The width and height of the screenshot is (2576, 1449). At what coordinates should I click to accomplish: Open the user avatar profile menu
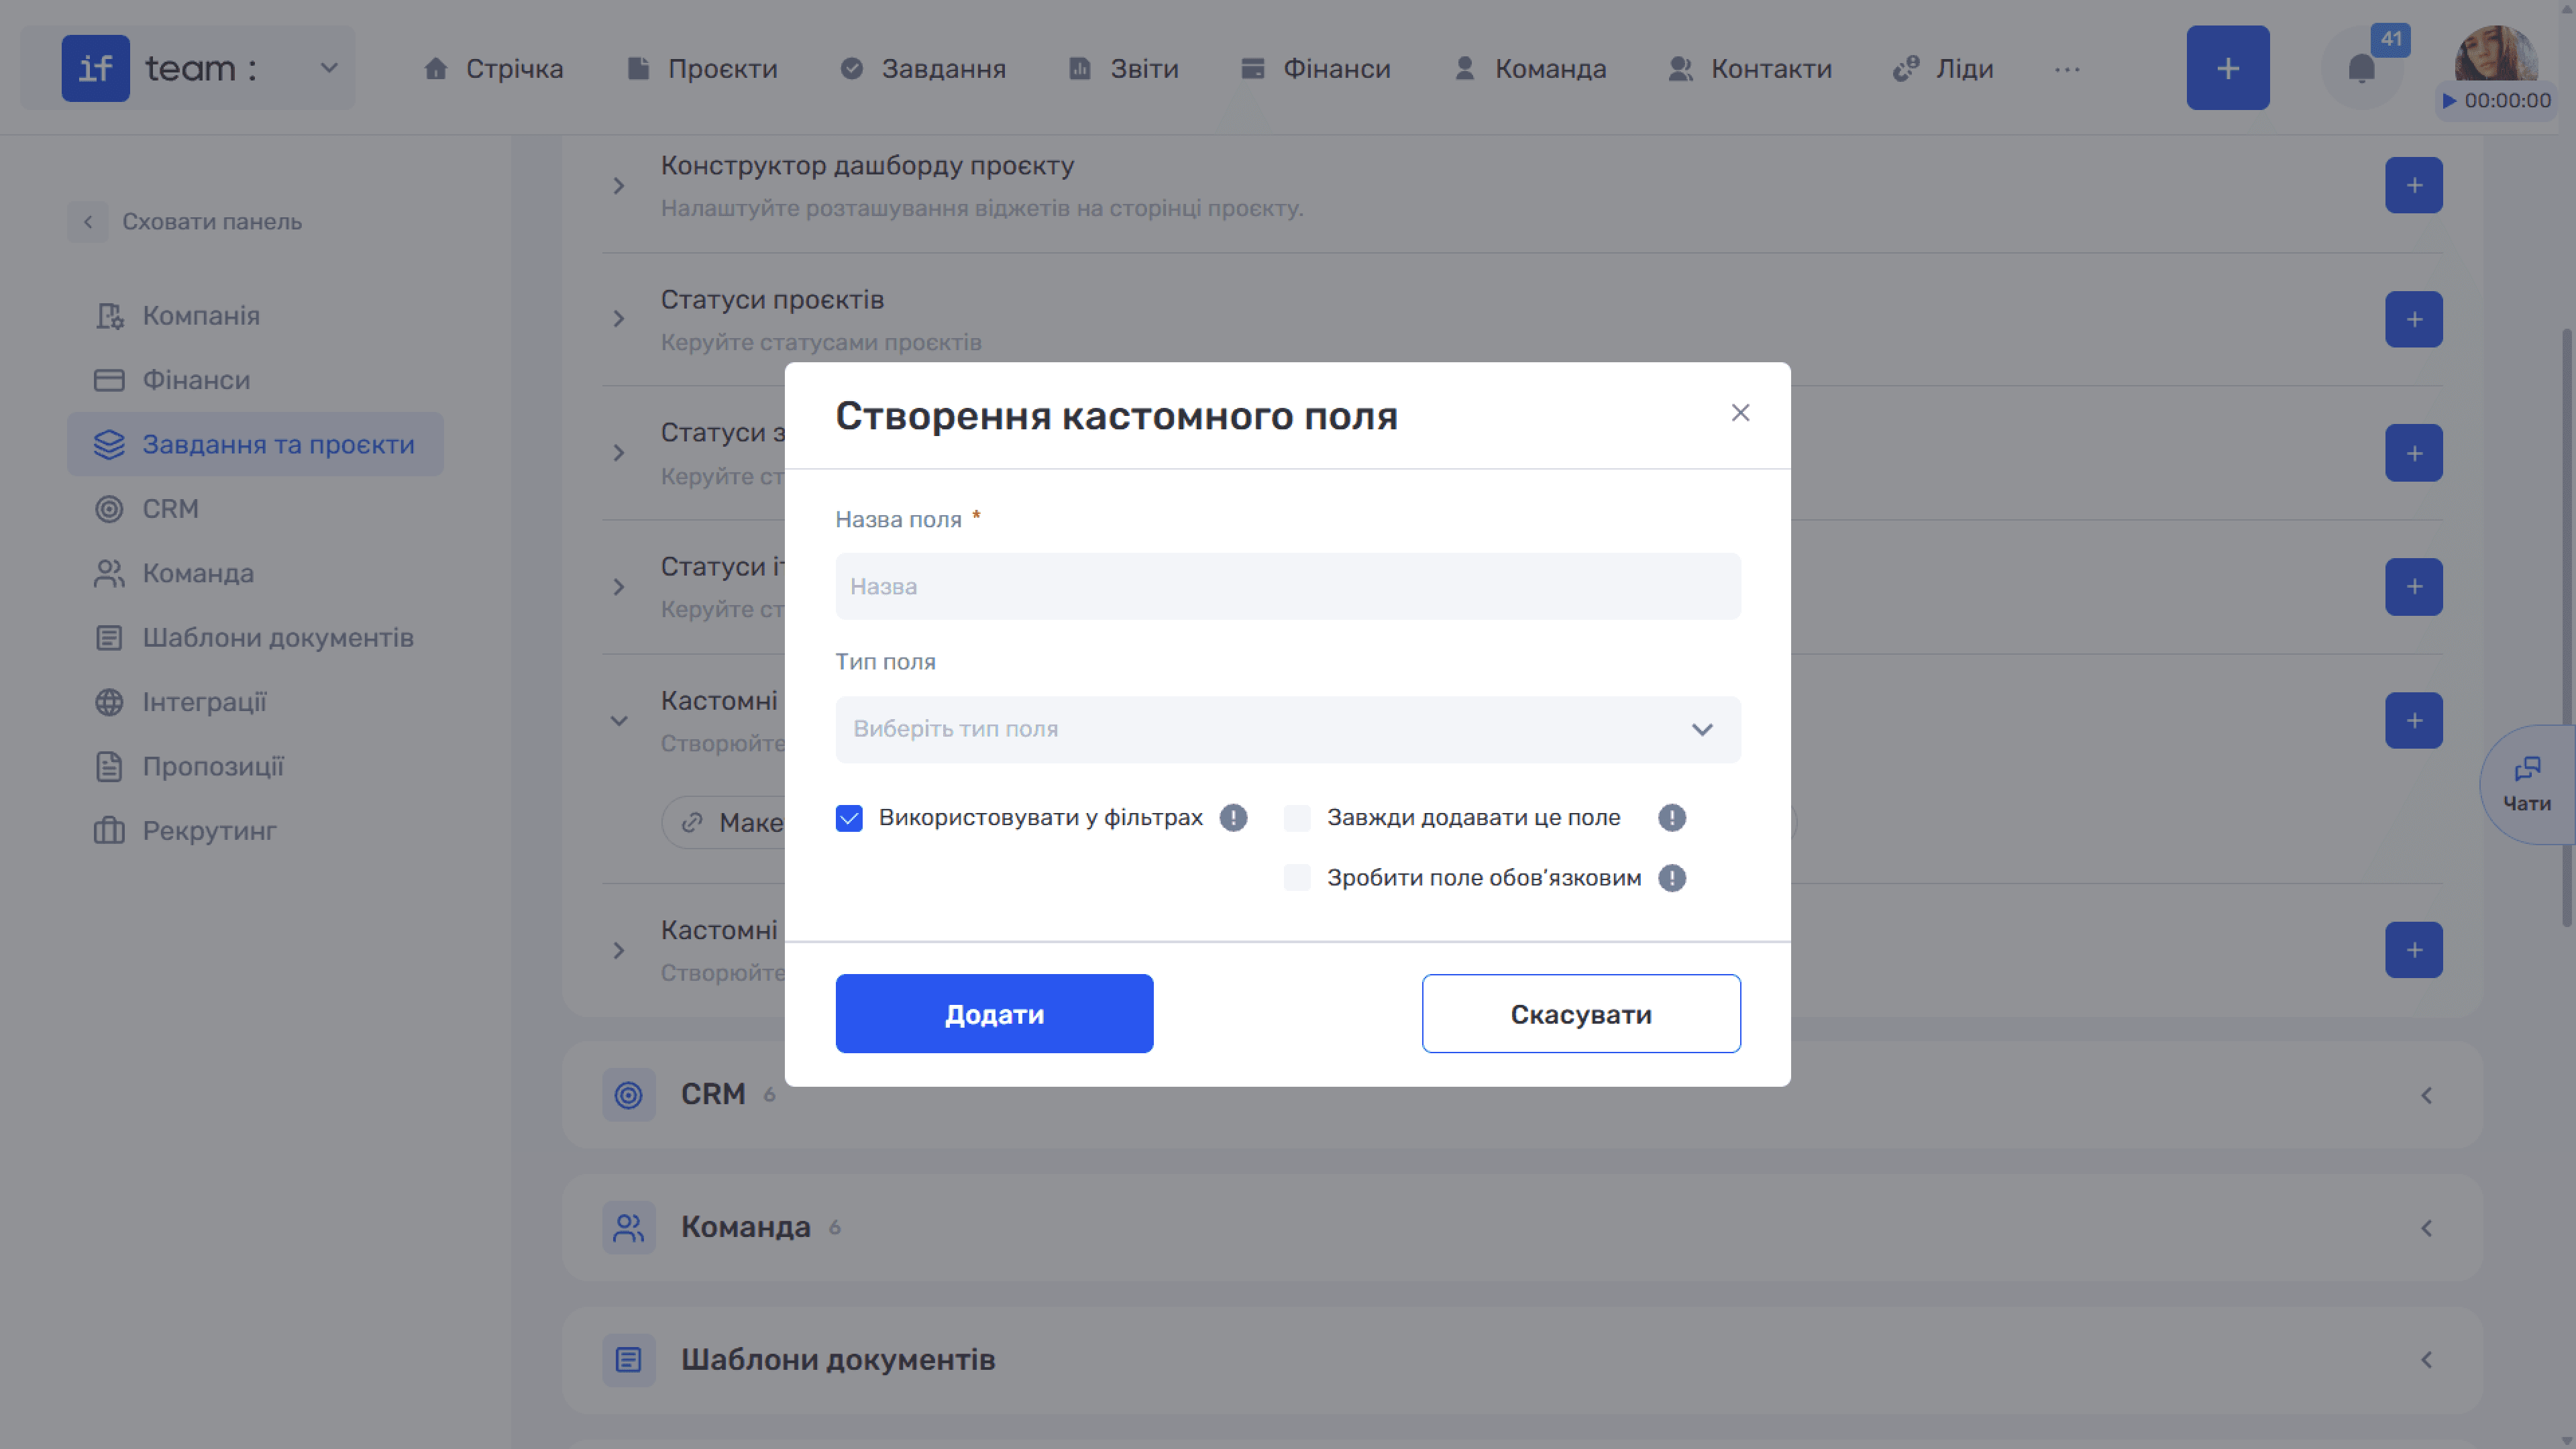click(x=2495, y=52)
